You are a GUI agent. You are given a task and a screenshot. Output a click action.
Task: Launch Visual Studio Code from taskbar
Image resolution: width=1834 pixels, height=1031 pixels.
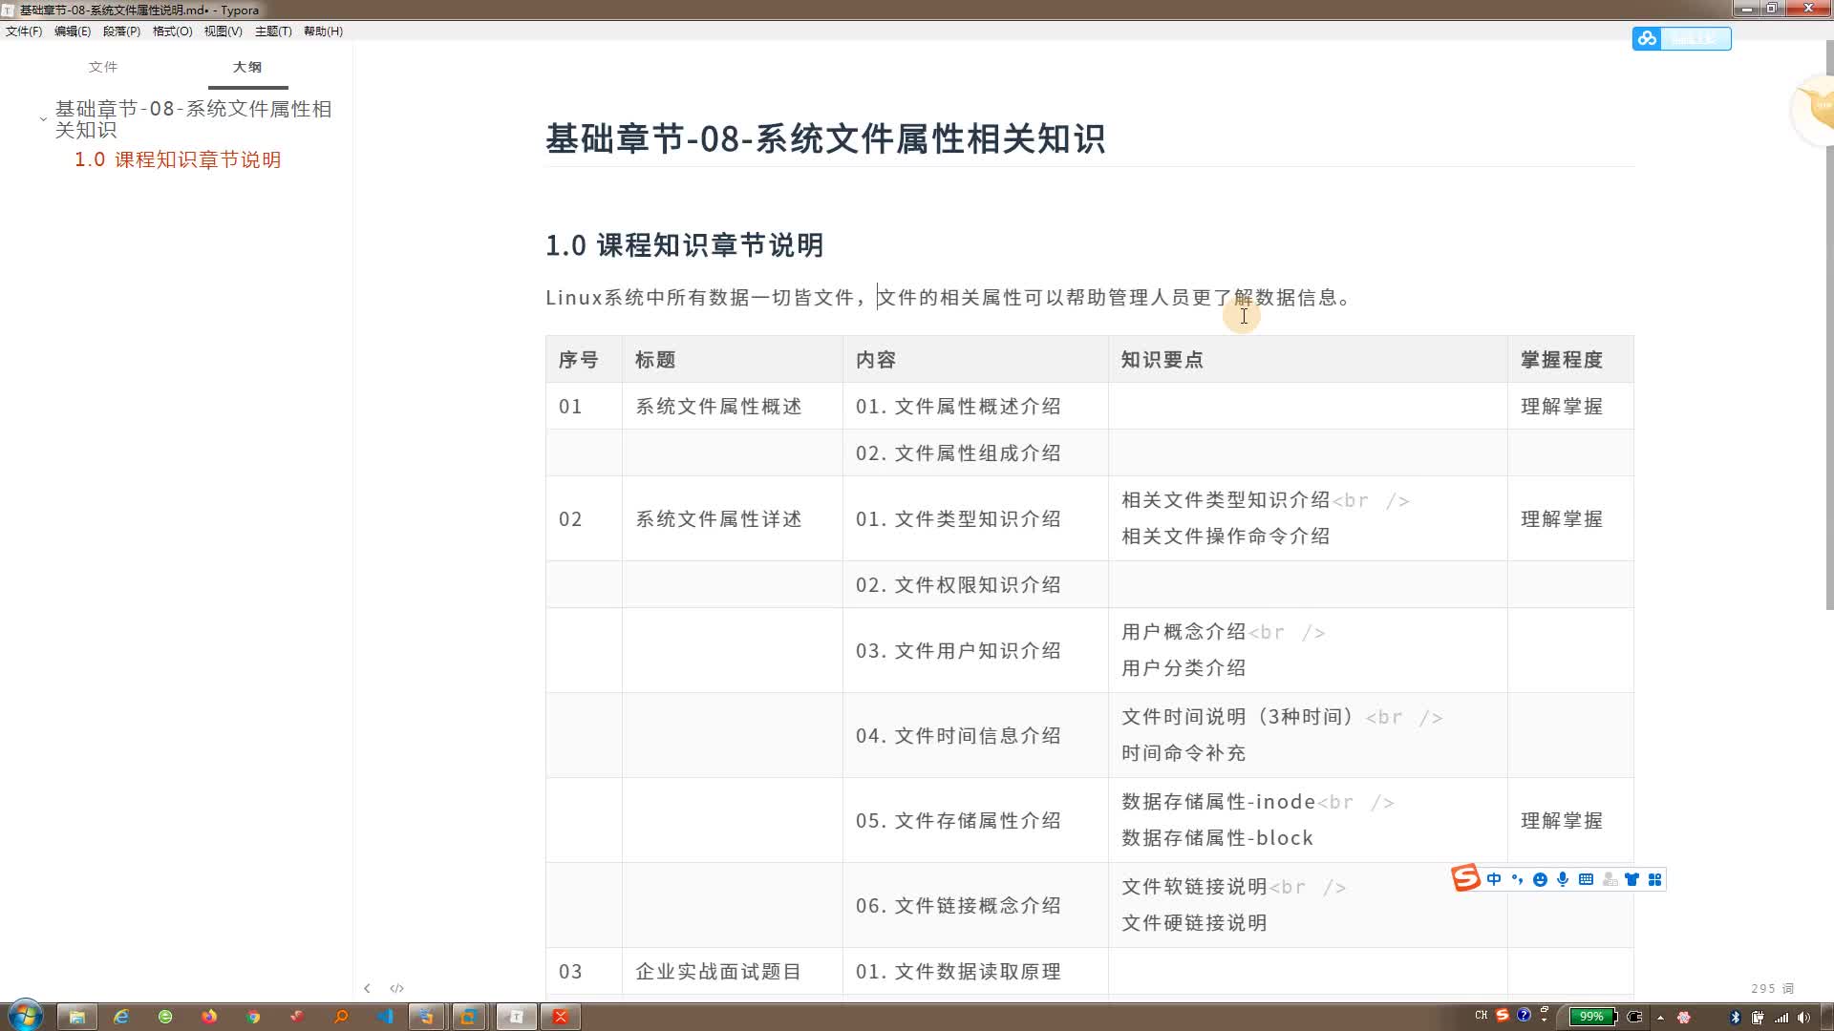(385, 1017)
